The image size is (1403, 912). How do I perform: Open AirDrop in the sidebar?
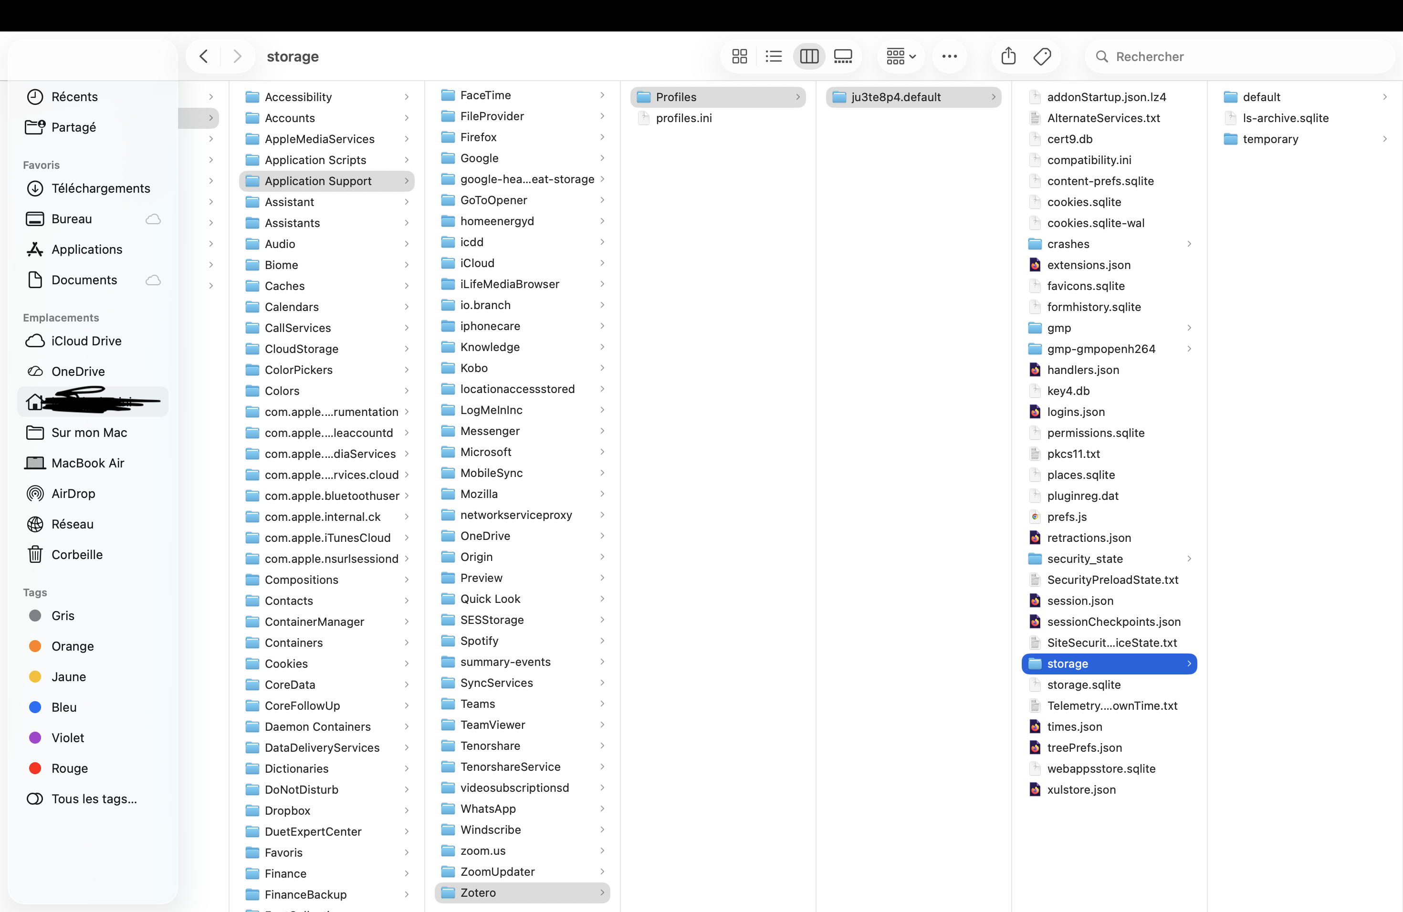[x=73, y=494]
